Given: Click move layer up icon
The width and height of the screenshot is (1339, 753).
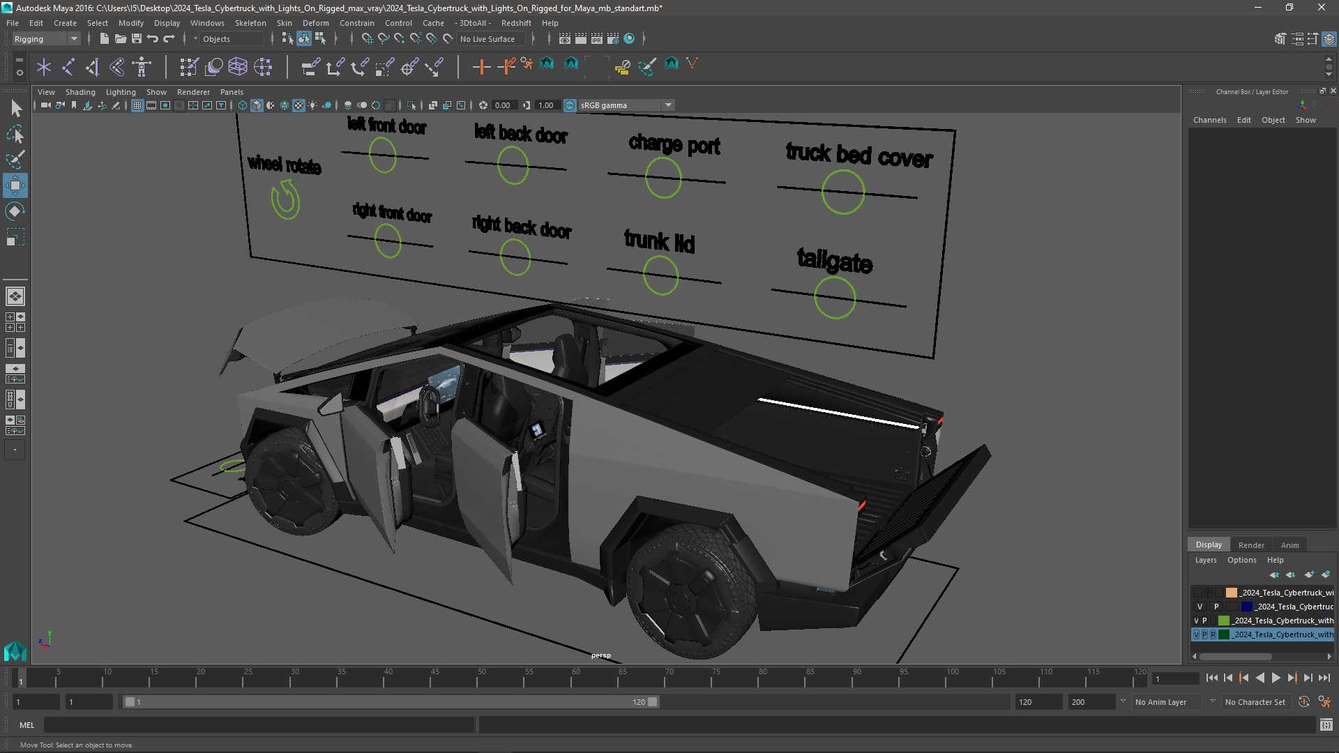Looking at the screenshot, I should 1274,575.
